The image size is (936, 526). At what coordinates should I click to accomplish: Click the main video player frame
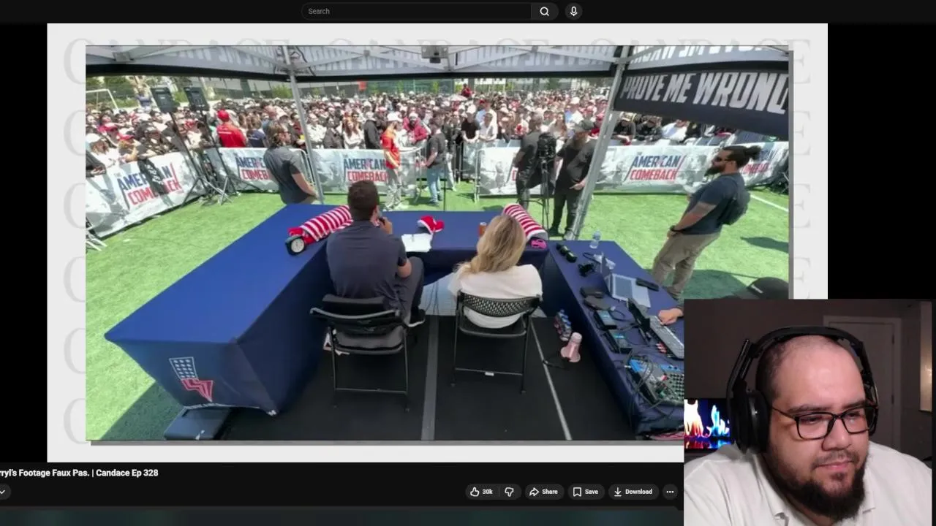tap(437, 243)
